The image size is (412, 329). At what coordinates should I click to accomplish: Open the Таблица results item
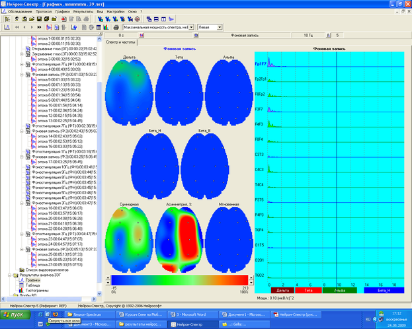coord(33,285)
